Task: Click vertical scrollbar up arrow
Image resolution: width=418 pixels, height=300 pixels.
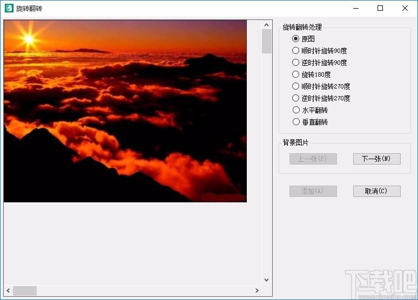Action: coord(267,25)
